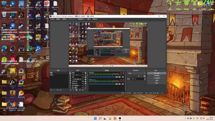Open the Windows Start menu

click(x=95, y=118)
